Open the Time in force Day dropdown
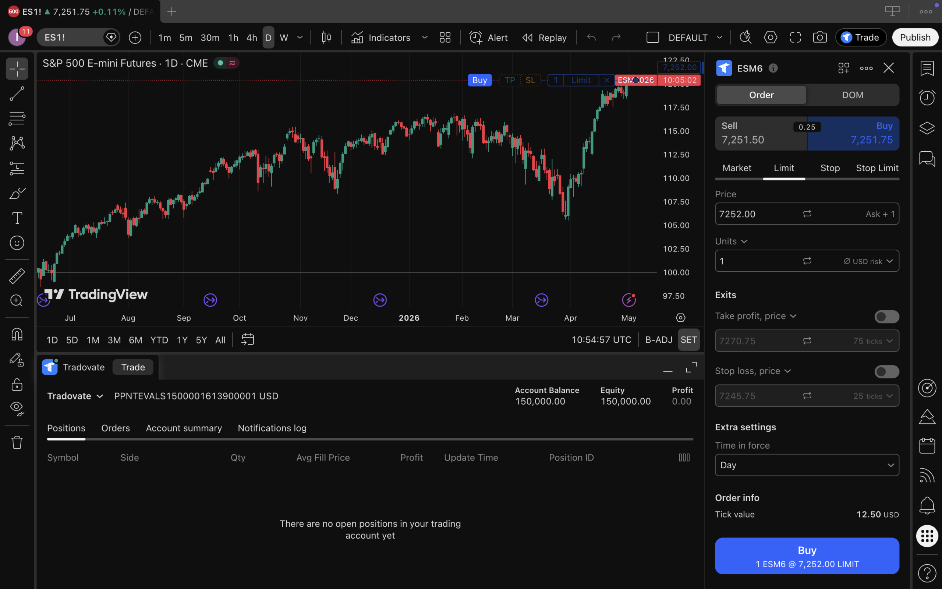The height and width of the screenshot is (589, 942). pos(807,465)
